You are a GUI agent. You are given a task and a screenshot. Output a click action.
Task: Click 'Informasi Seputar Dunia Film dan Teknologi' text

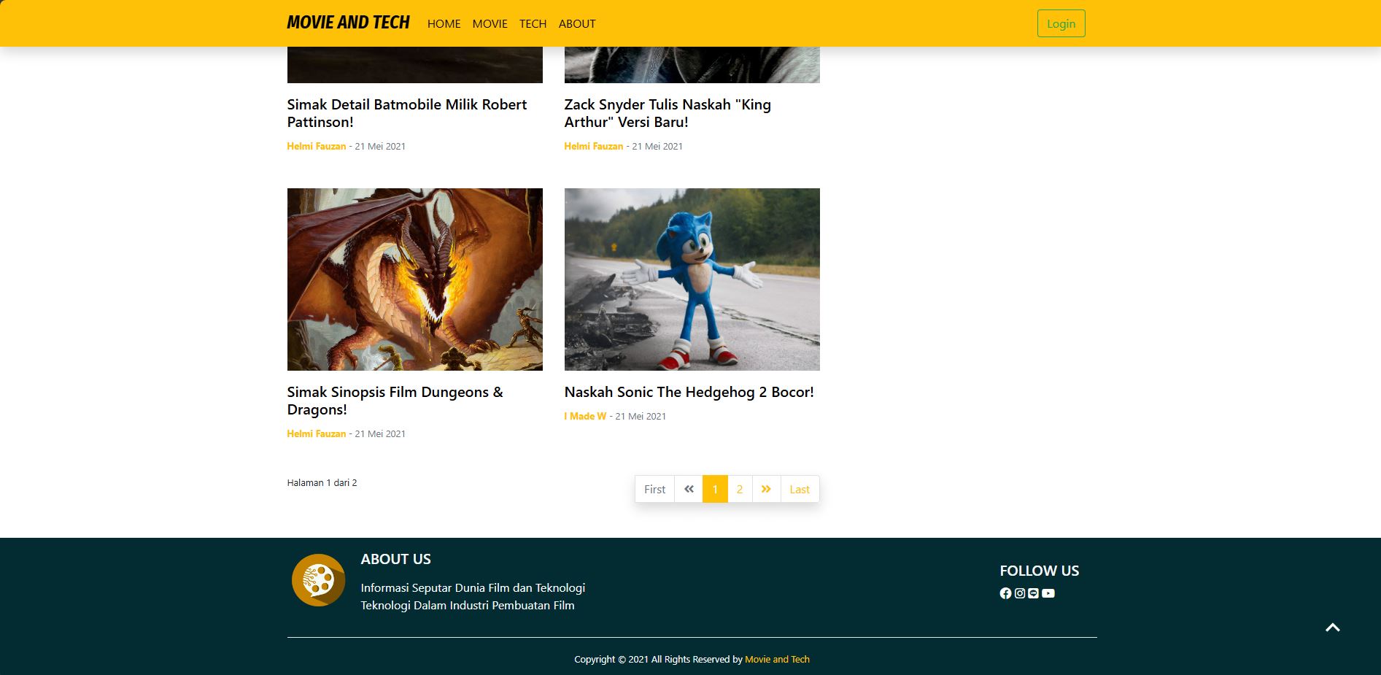(x=473, y=587)
